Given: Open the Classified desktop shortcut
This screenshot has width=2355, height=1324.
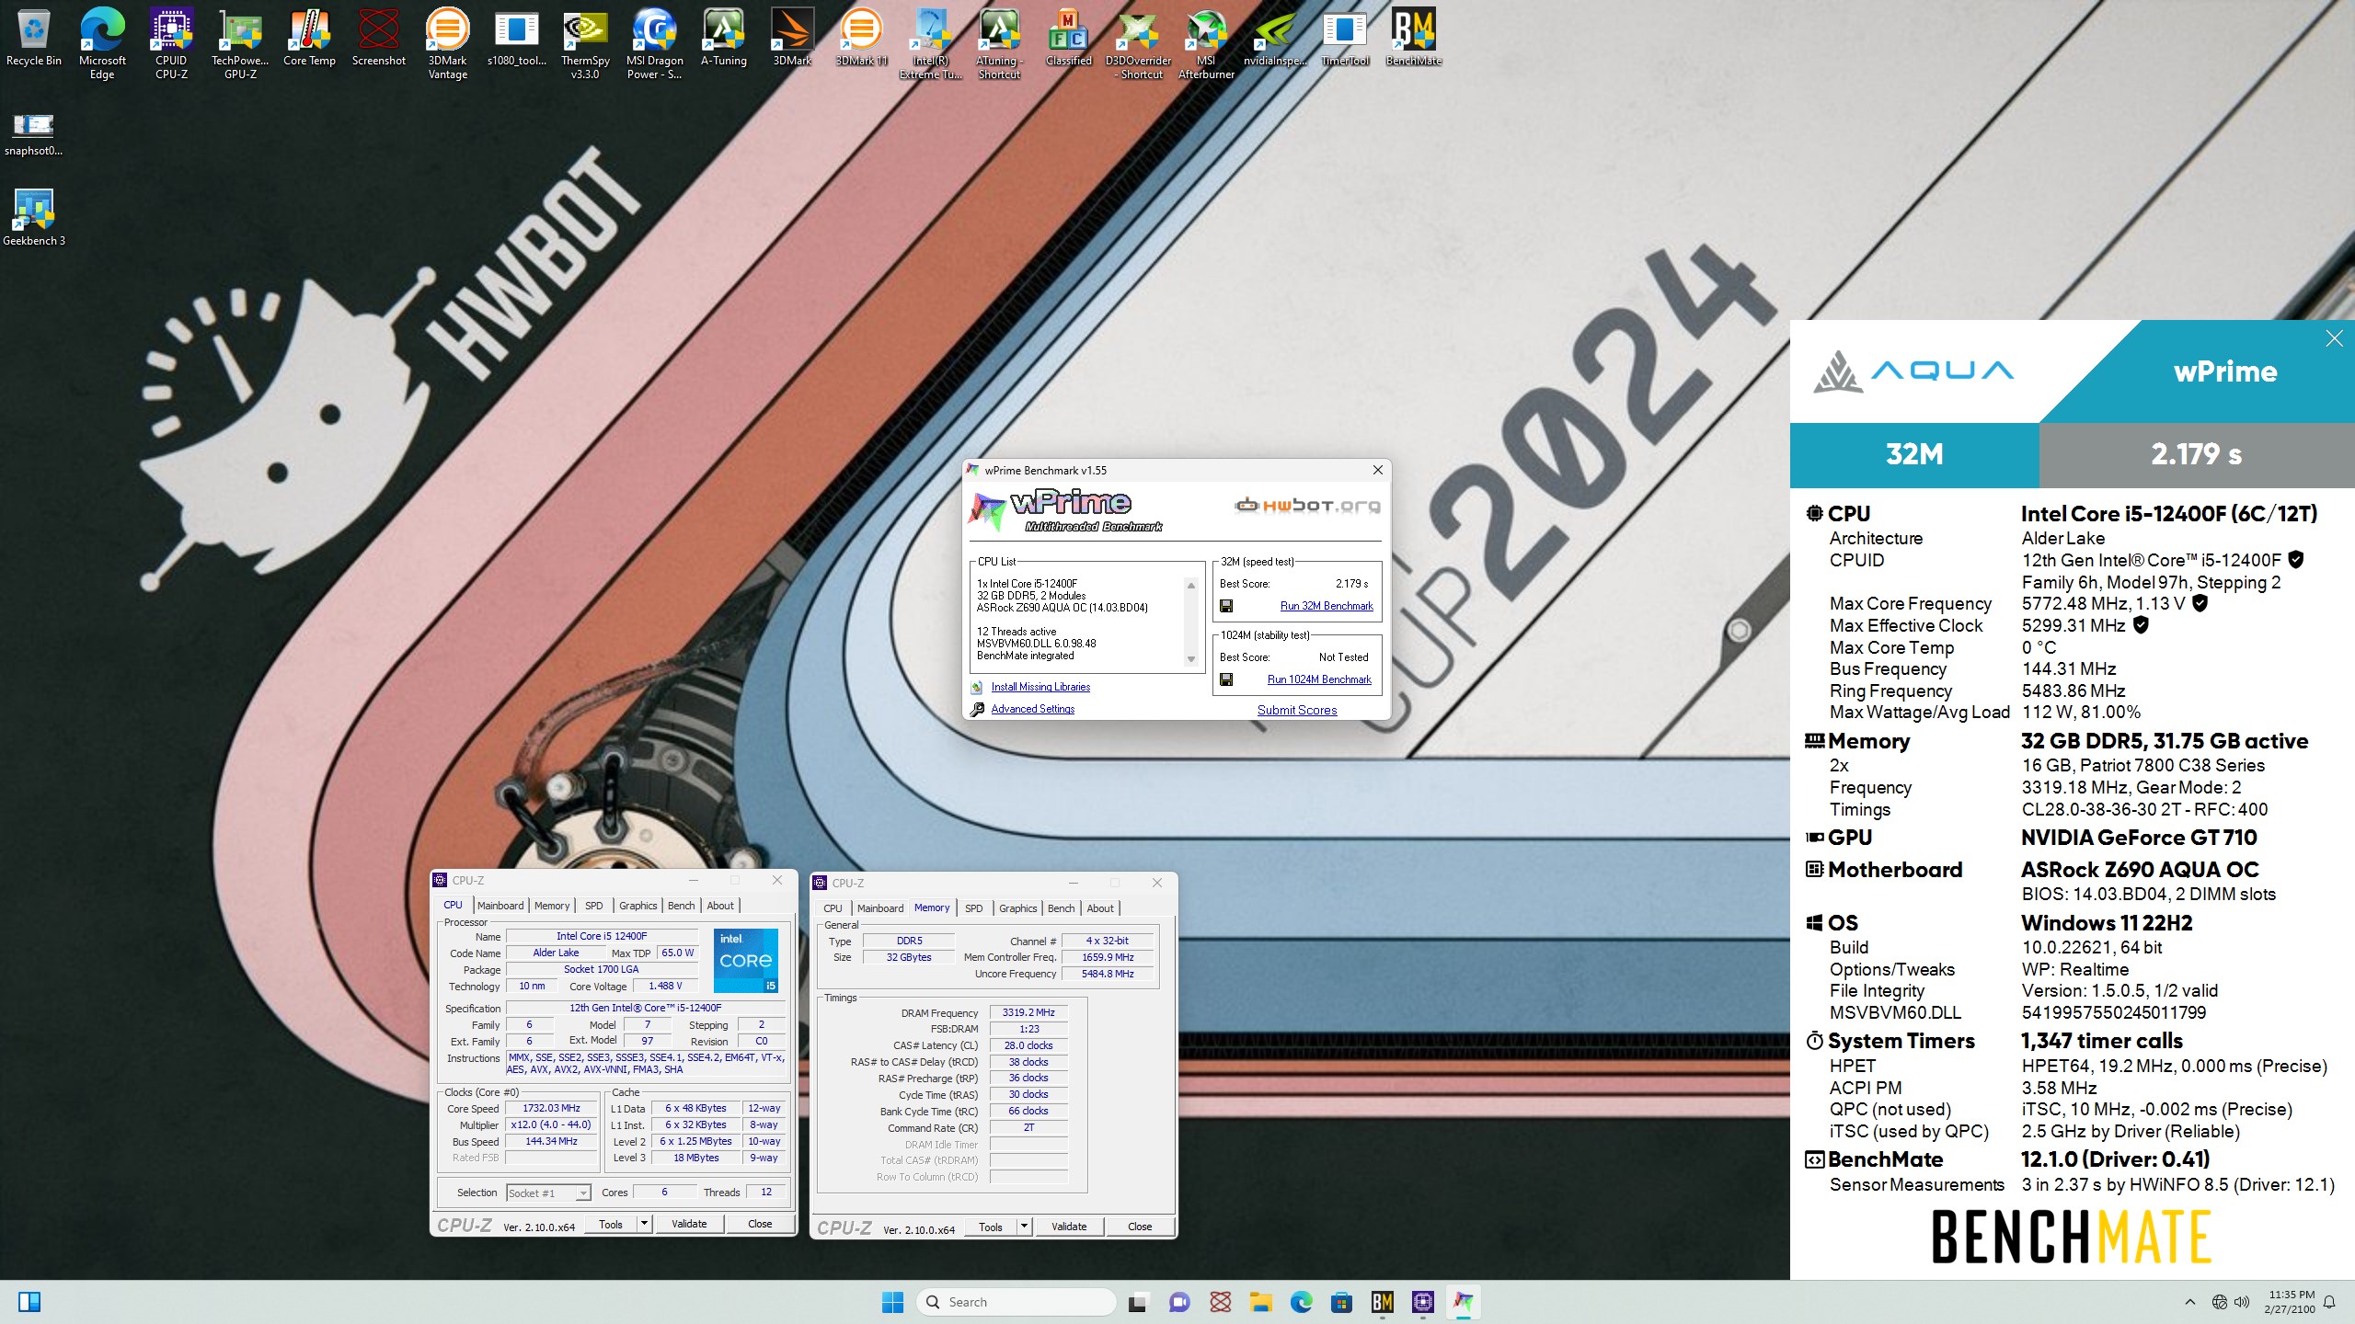Looking at the screenshot, I should click(1068, 39).
